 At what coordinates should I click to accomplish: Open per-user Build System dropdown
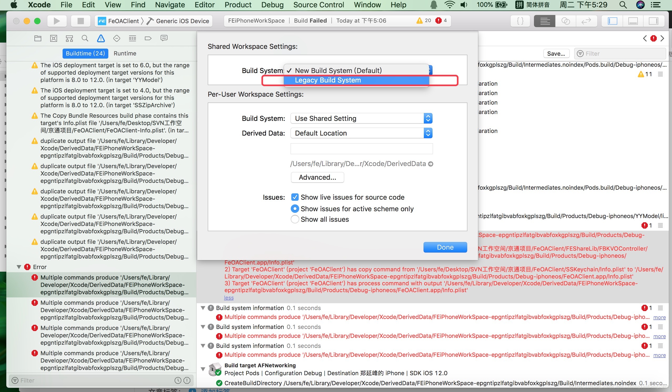[x=361, y=118]
